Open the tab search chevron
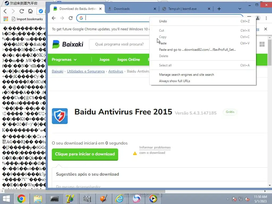This screenshot has width=272, height=204. point(240,9)
